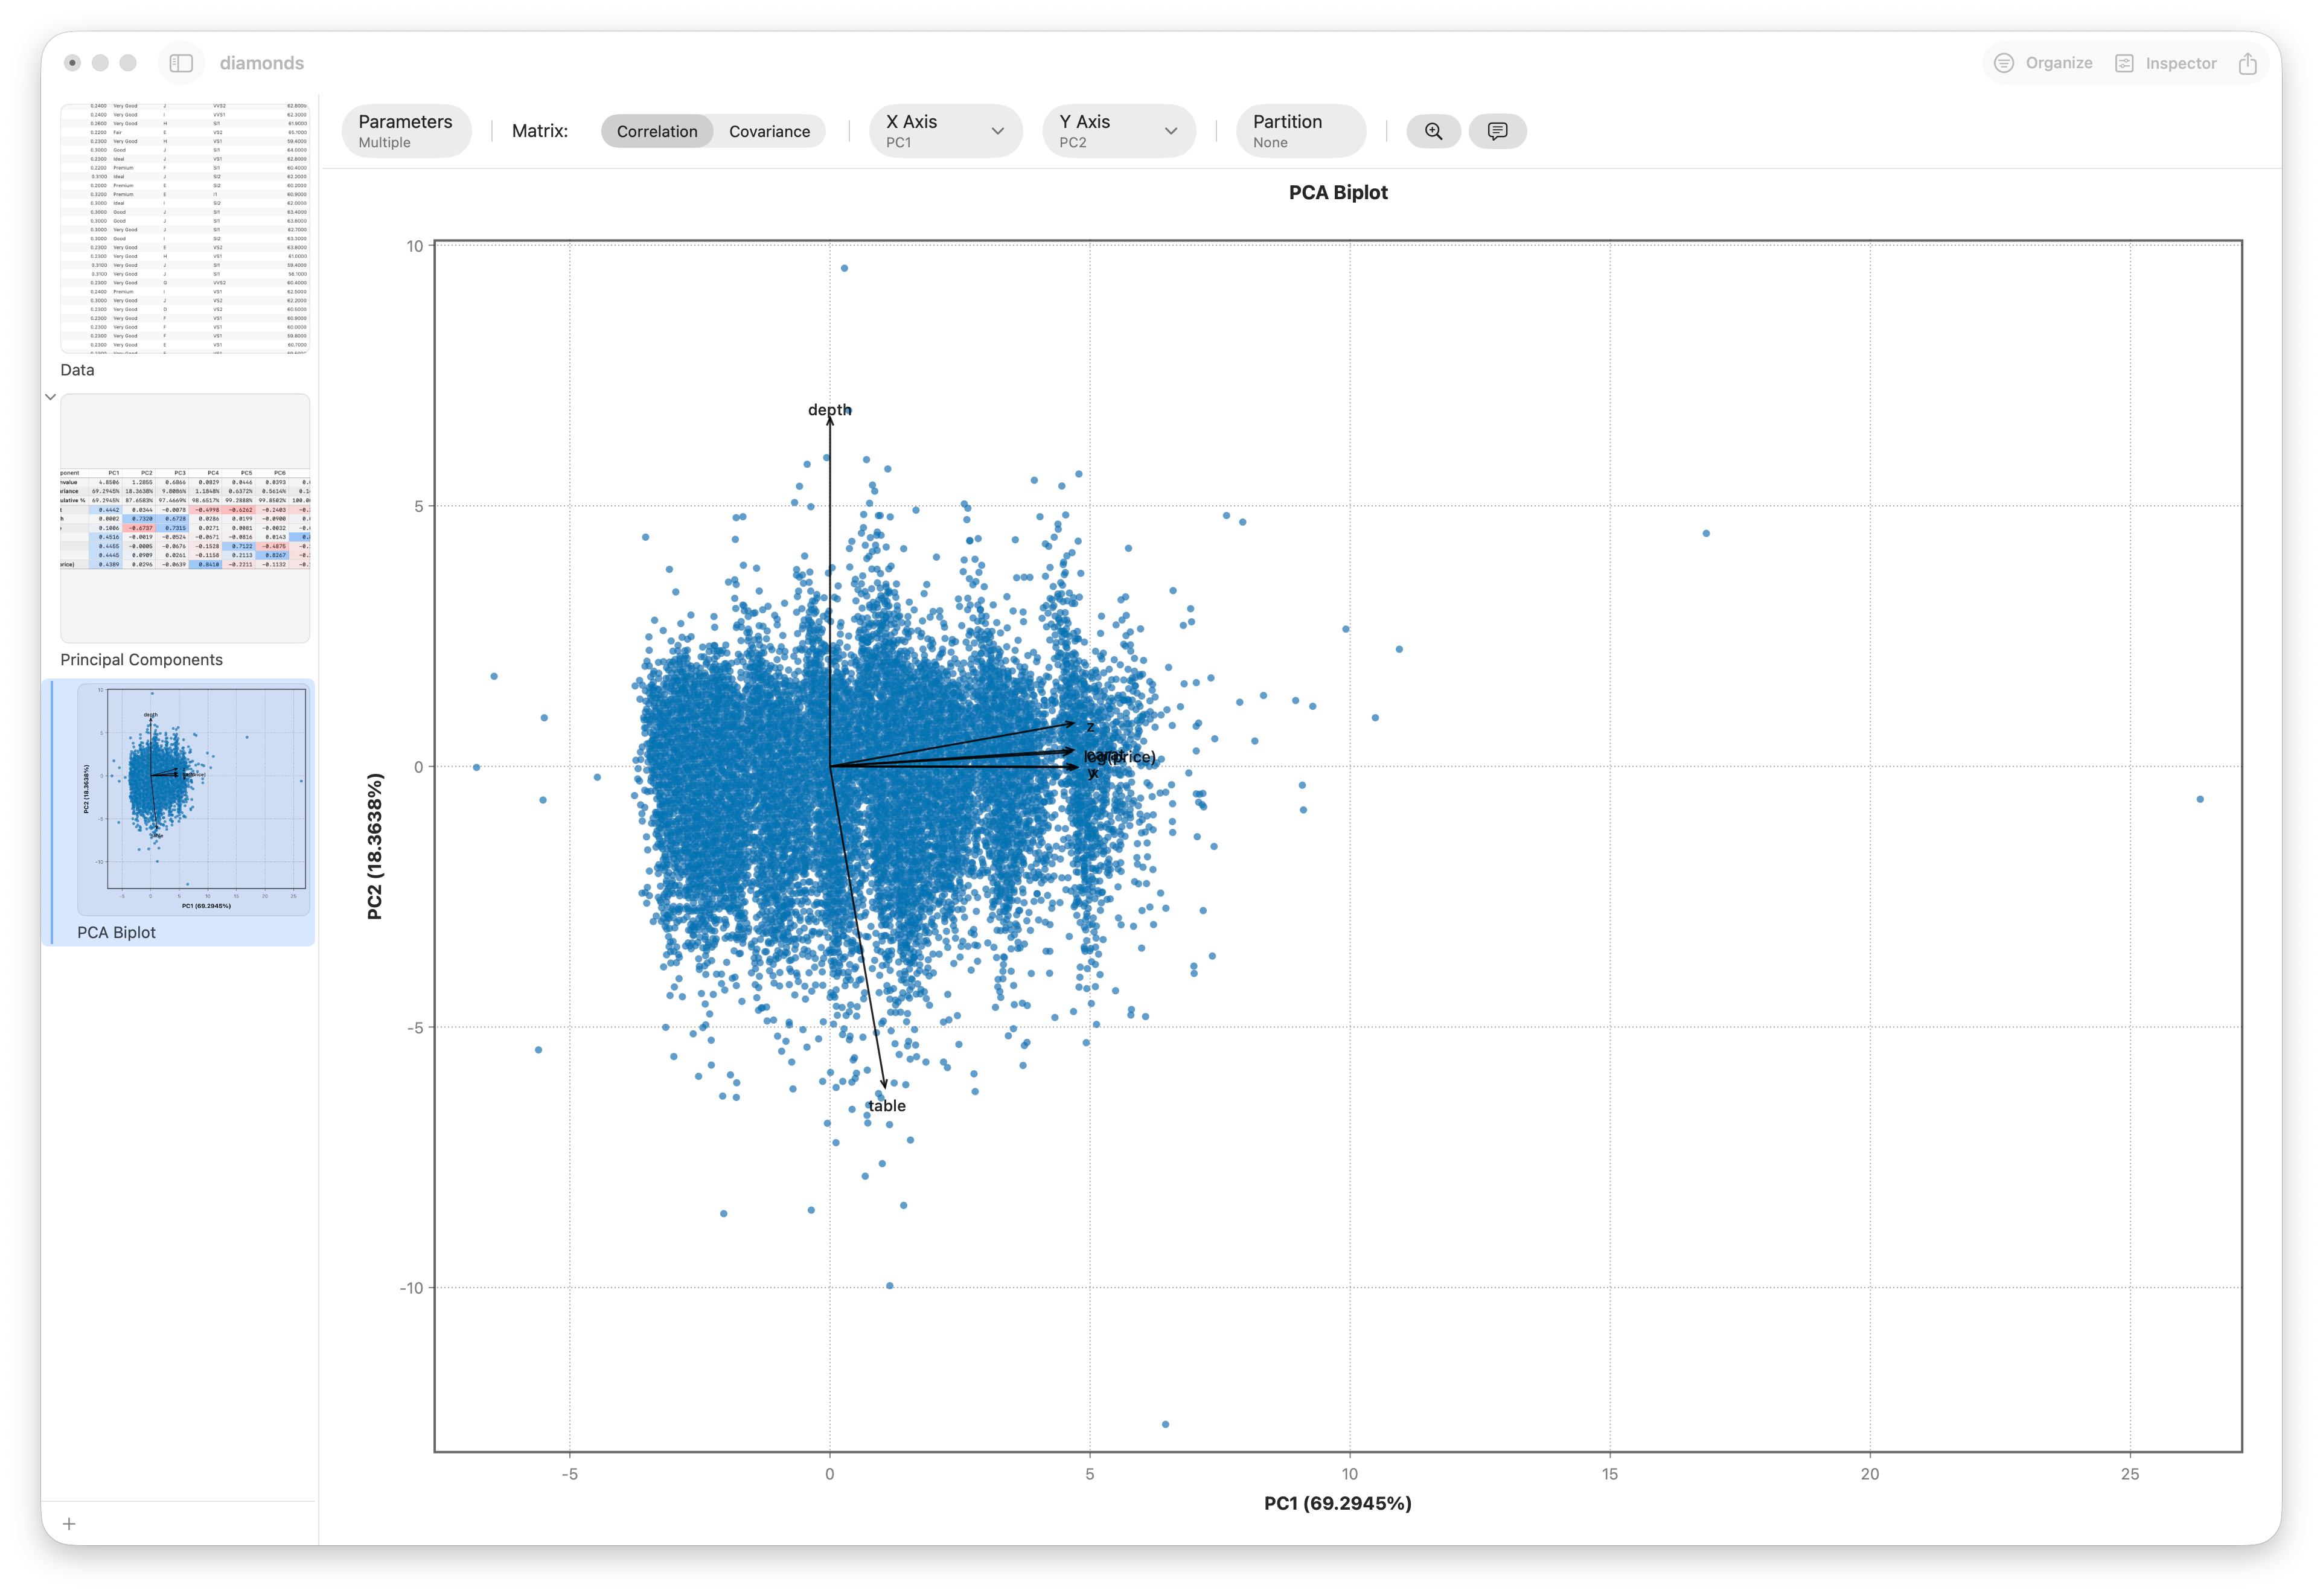
Task: Click the zoom magnifier button
Action: point(1433,131)
